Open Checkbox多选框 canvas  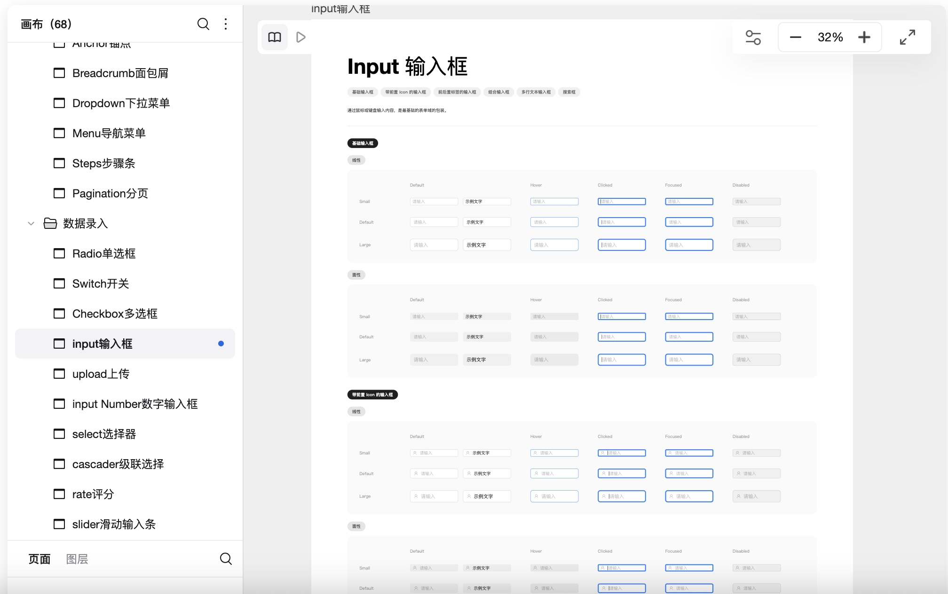[x=125, y=314]
